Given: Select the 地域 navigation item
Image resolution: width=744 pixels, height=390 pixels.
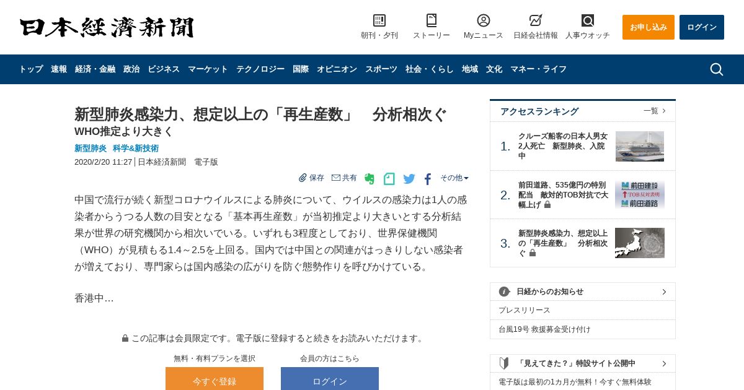Looking at the screenshot, I should [470, 69].
